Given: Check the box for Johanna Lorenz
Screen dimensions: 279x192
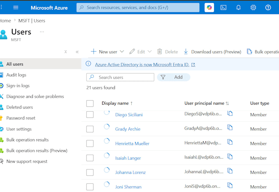Looking at the screenshot, I should (x=90, y=172).
